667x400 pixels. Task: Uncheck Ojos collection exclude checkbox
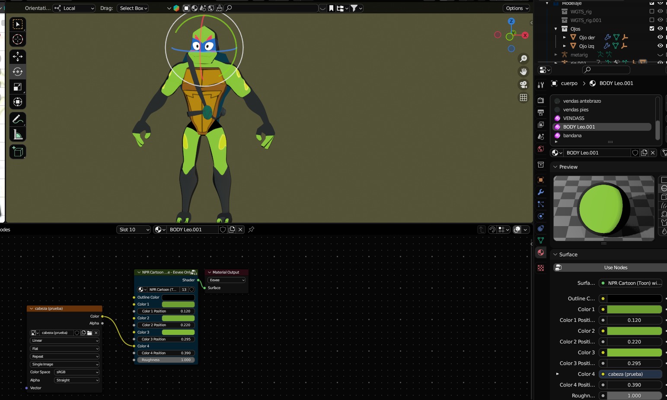click(x=652, y=28)
